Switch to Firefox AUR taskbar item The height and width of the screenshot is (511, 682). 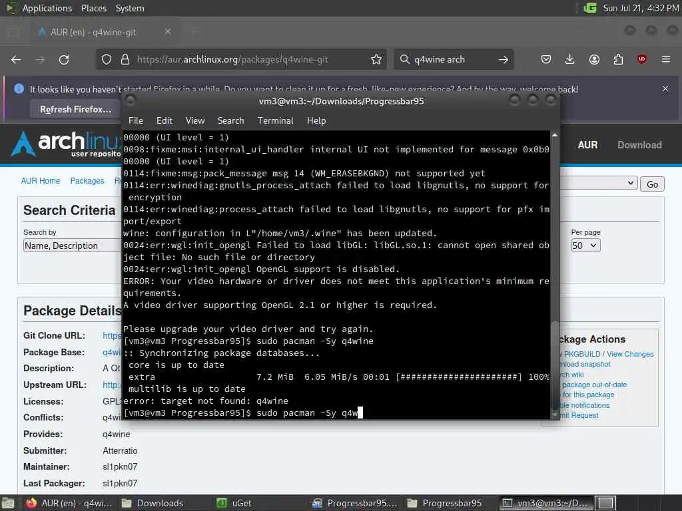coord(69,503)
